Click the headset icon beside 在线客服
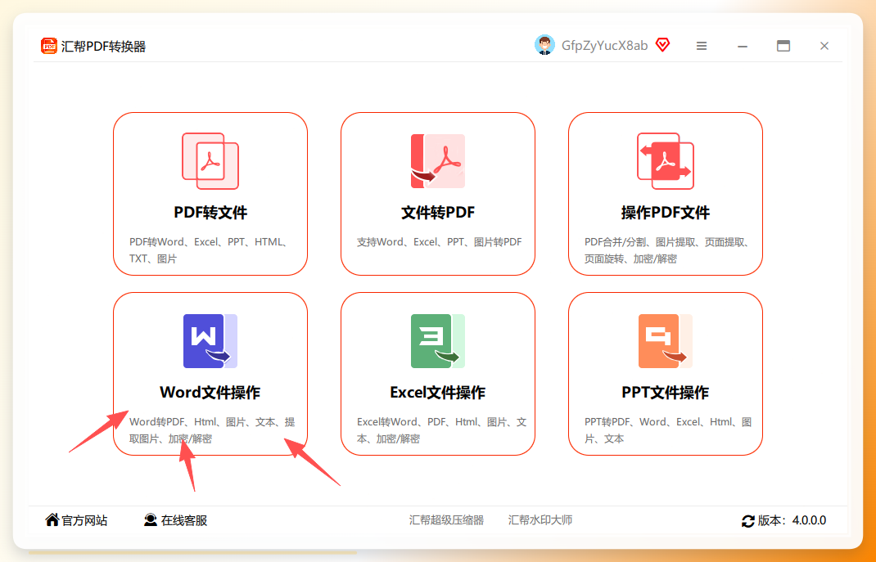Screen dimensions: 876x562 151,520
